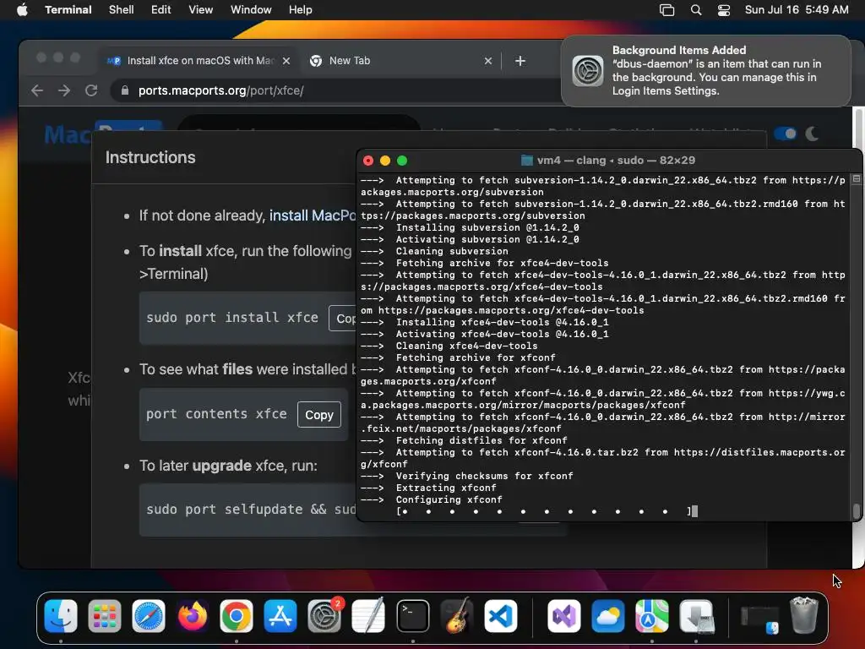
Task: Open the installer disk icon in Dock
Action: click(x=696, y=616)
